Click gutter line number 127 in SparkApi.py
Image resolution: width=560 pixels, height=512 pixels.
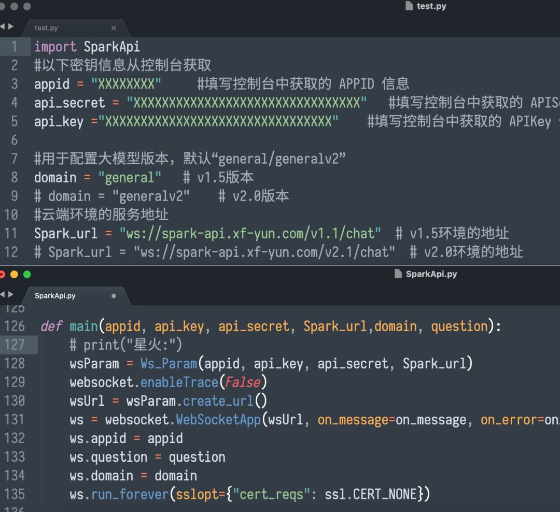15,345
